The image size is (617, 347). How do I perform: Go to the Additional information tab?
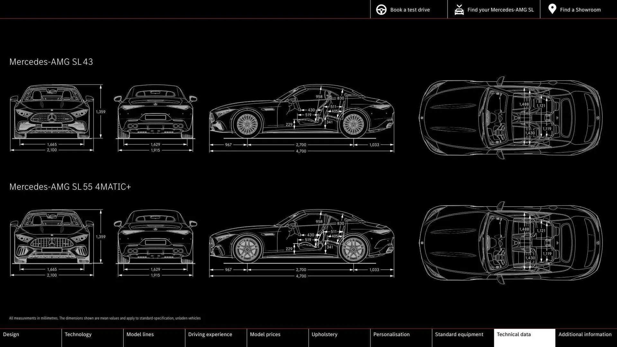(x=585, y=334)
